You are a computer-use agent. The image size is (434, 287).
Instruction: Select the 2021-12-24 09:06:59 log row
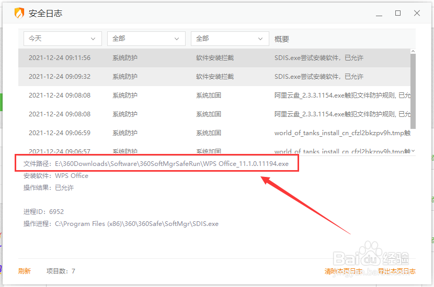[x=214, y=133]
